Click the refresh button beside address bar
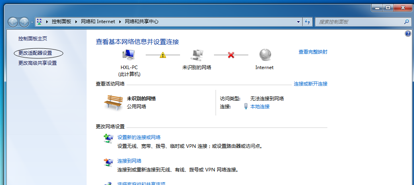 pyautogui.click(x=307, y=22)
